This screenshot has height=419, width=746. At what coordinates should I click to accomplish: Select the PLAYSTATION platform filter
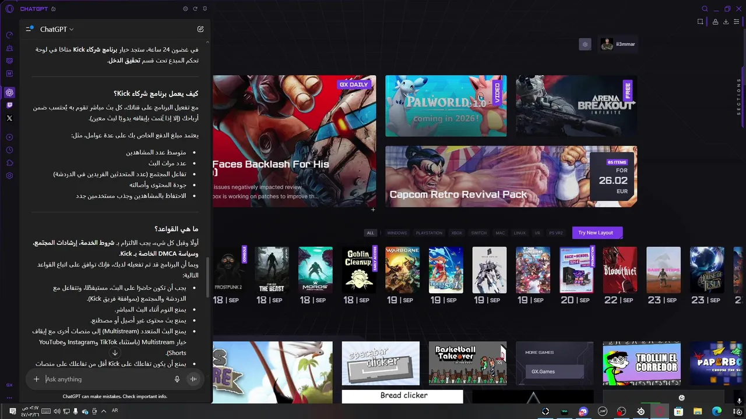[x=429, y=233]
